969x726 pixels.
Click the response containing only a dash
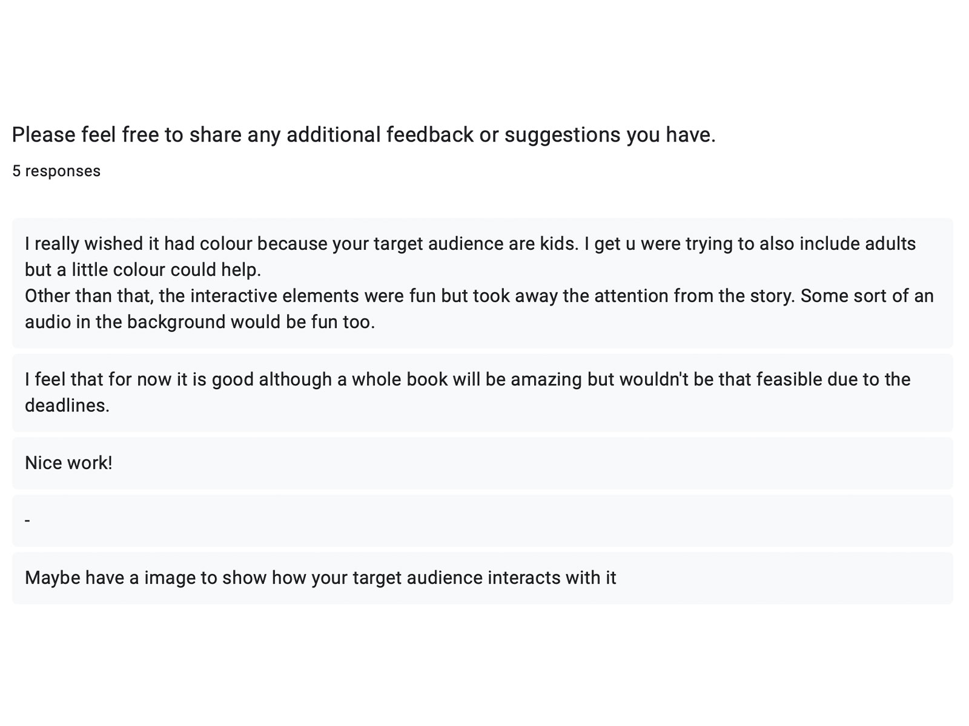click(x=28, y=520)
